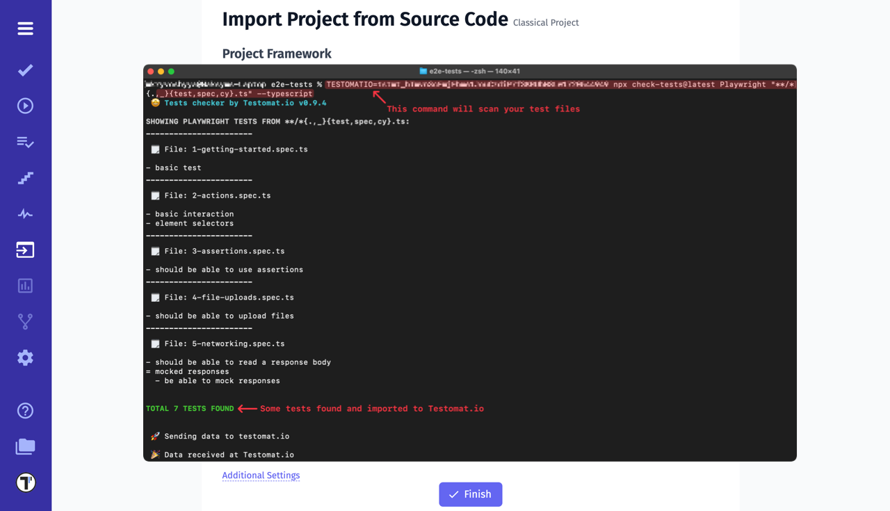Open the Settings gear icon
This screenshot has height=511, width=890.
pyautogui.click(x=25, y=357)
